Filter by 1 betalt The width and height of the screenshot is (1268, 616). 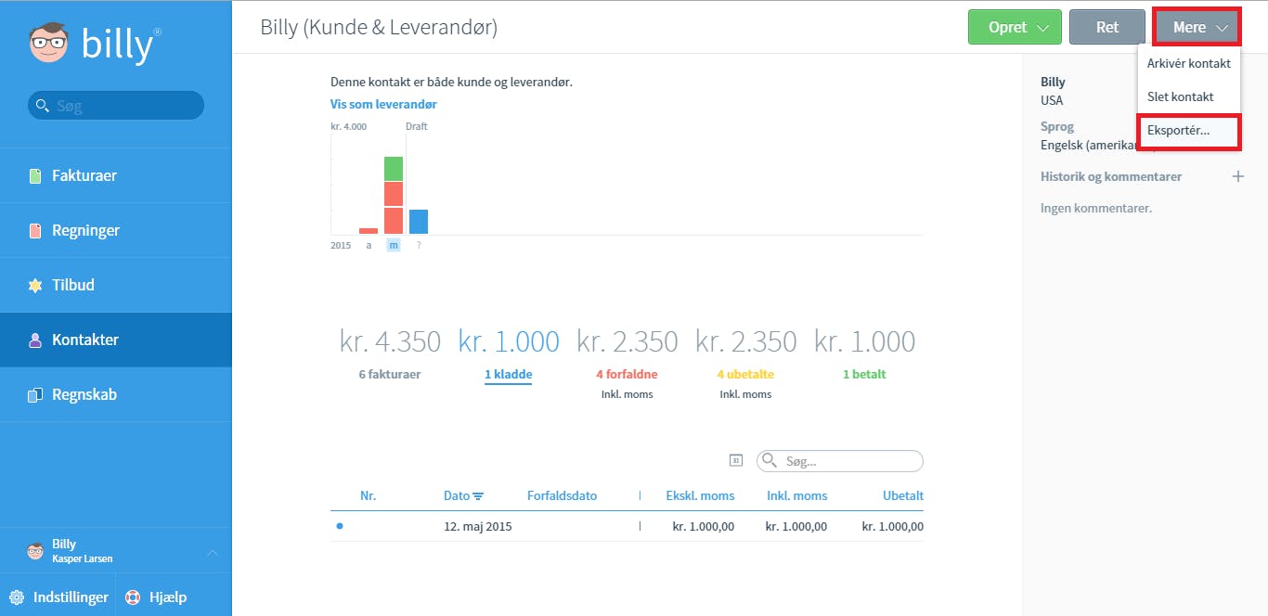tap(864, 375)
